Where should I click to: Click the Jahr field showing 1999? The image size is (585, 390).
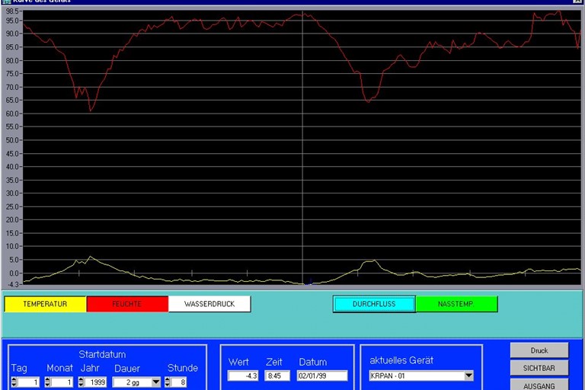96,382
